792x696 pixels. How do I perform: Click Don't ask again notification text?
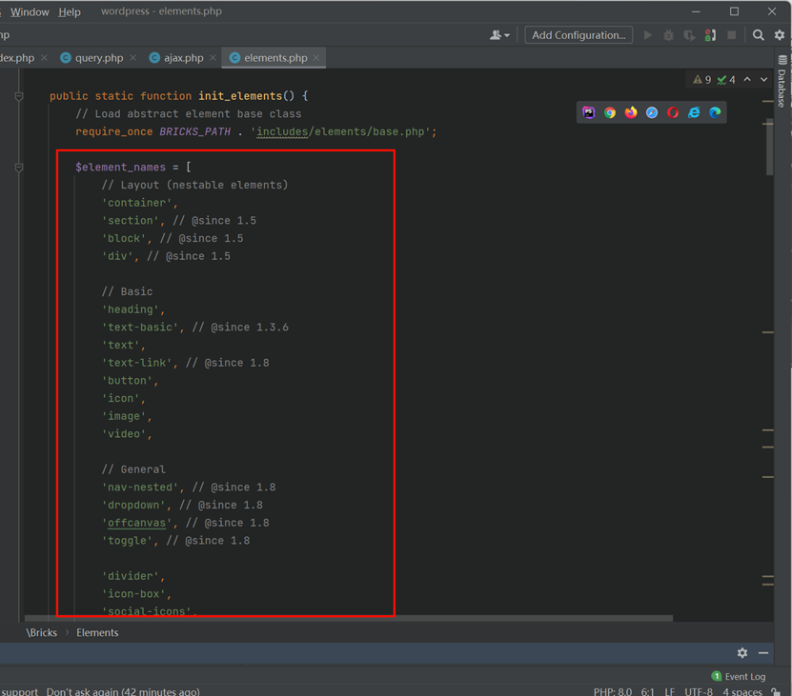(123, 691)
